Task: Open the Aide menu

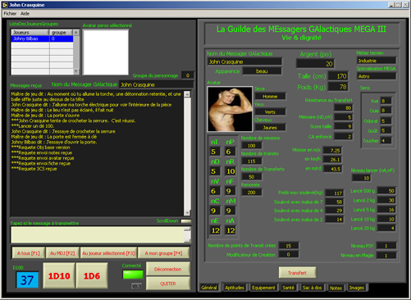Action: [x=25, y=13]
